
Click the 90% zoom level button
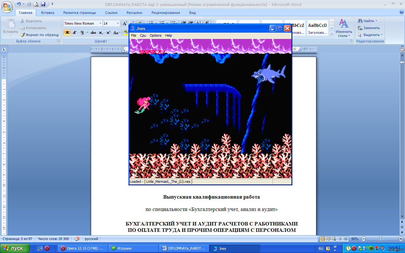point(355,239)
